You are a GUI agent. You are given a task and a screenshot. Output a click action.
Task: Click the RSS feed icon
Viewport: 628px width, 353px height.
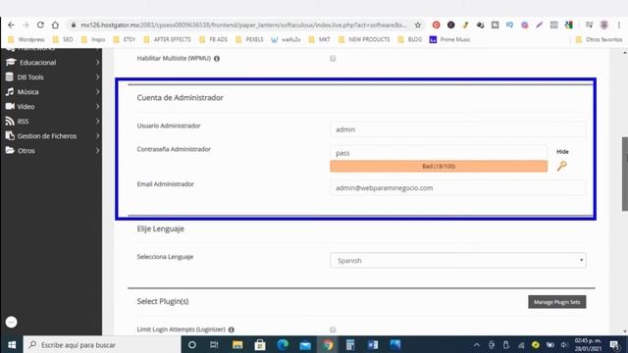tap(10, 121)
